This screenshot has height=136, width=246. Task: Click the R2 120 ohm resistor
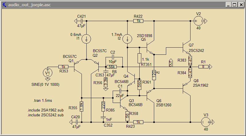(154, 75)
